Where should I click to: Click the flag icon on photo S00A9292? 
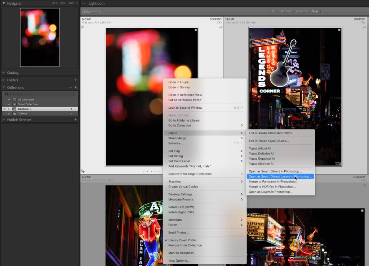83,27
